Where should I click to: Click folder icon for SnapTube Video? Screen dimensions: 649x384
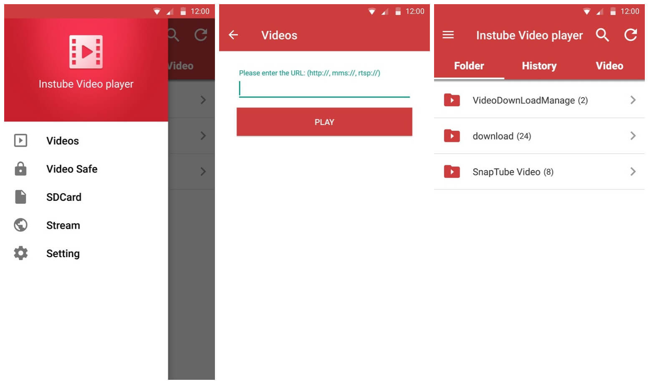pos(452,172)
